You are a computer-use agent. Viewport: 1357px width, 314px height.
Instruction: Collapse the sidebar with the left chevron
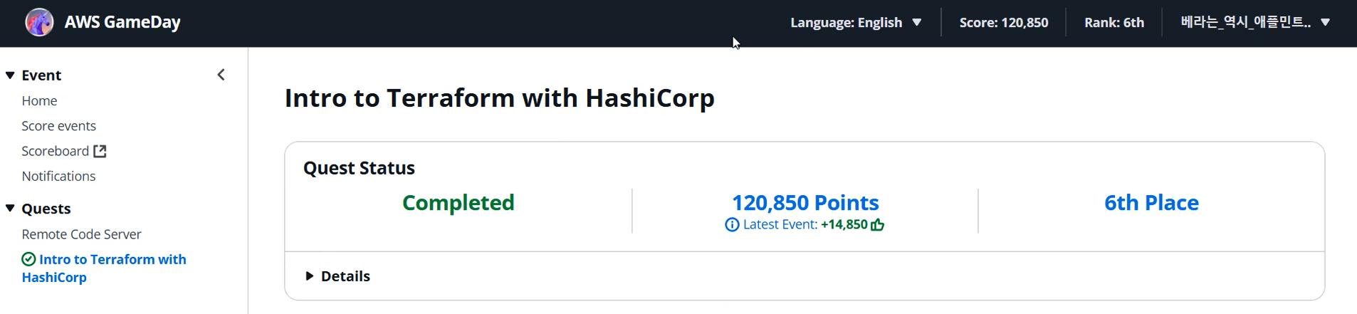click(221, 75)
